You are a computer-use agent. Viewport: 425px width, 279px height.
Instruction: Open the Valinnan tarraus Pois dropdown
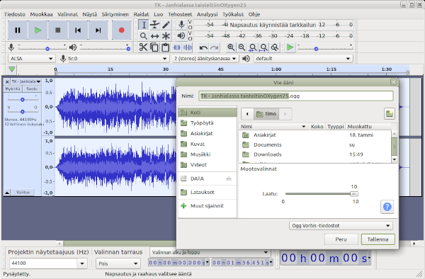[x=118, y=263]
